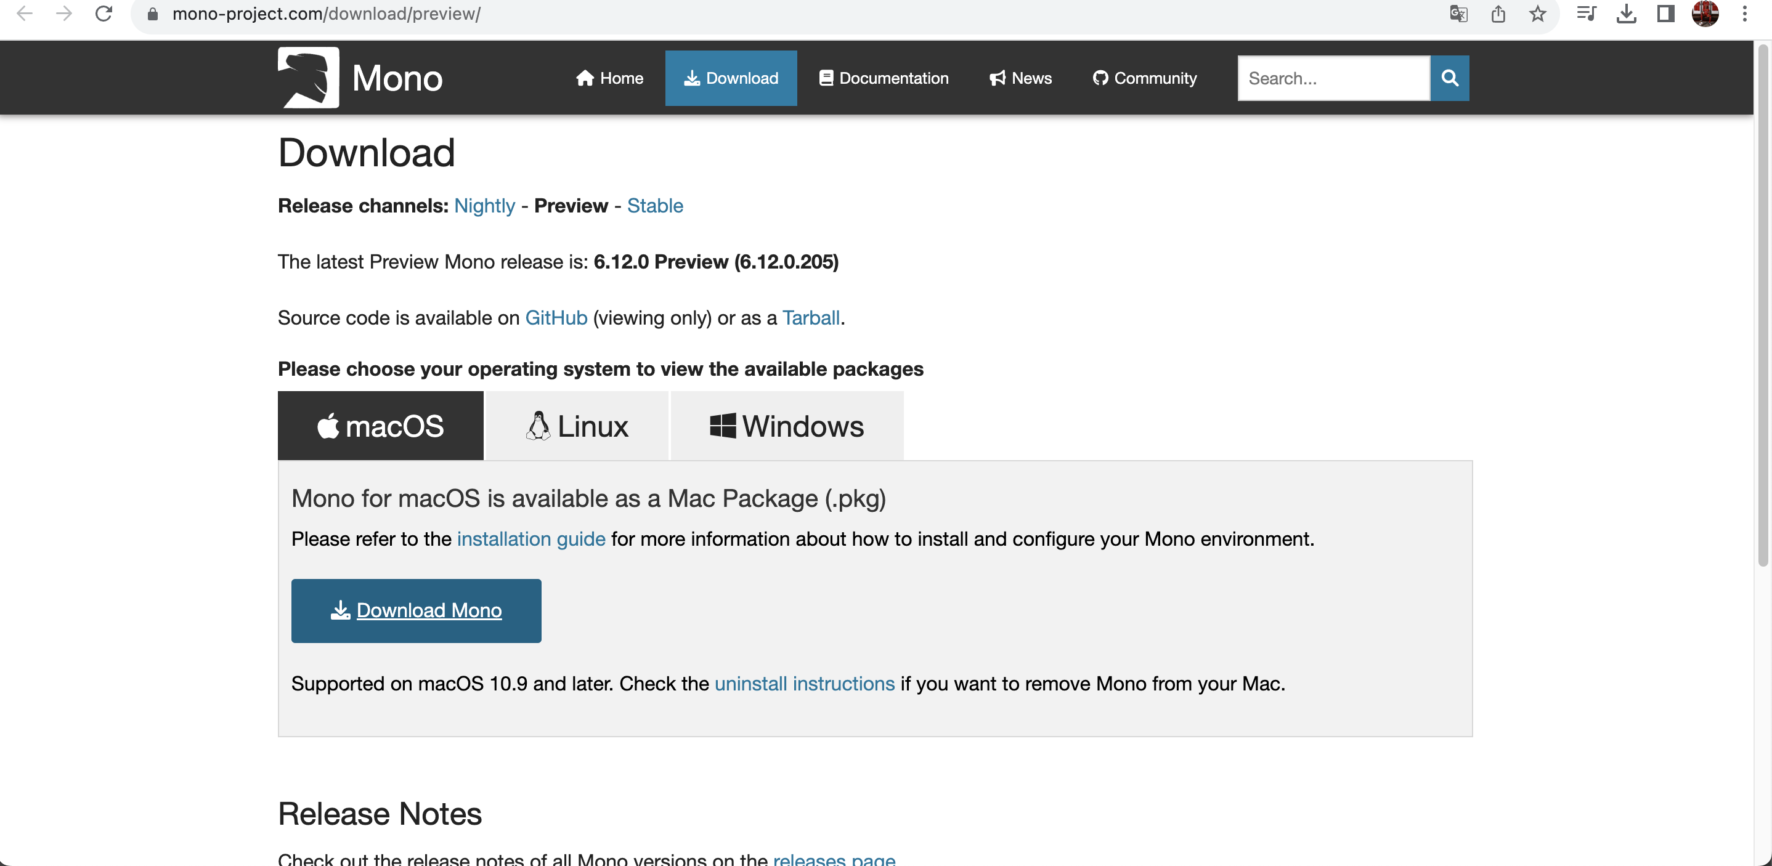This screenshot has height=866, width=1772.
Task: Click the search magnifier button
Action: pos(1449,78)
